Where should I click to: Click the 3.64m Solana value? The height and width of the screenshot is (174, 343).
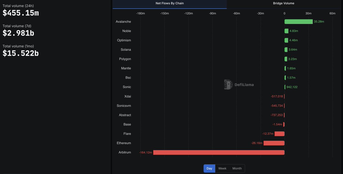[293, 50]
